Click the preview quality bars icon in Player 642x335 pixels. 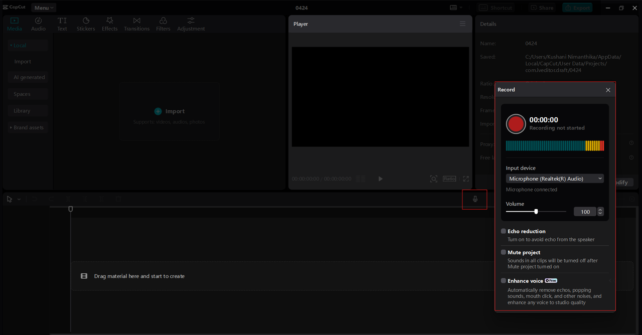(x=360, y=179)
